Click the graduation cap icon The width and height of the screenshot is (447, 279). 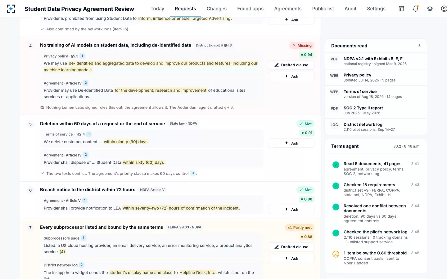click(x=430, y=9)
